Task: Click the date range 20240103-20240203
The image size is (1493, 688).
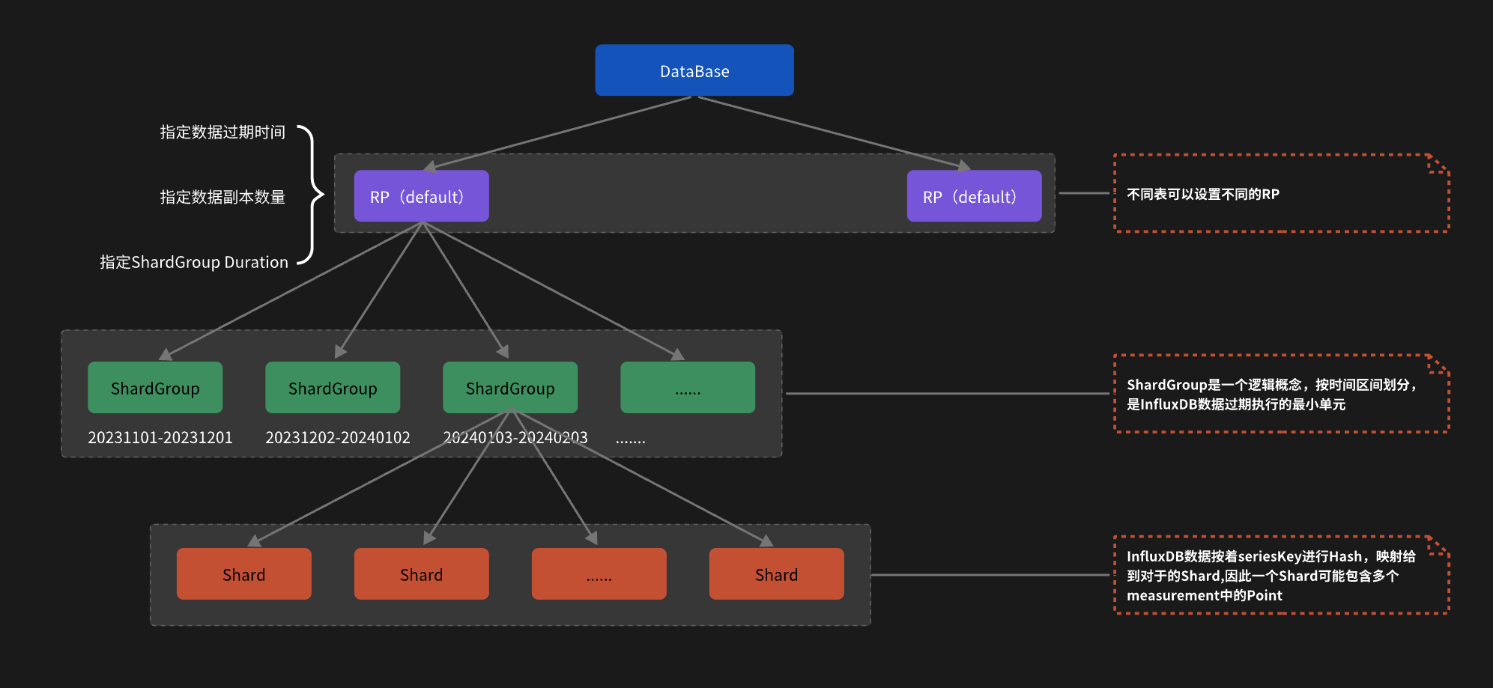Action: (515, 437)
